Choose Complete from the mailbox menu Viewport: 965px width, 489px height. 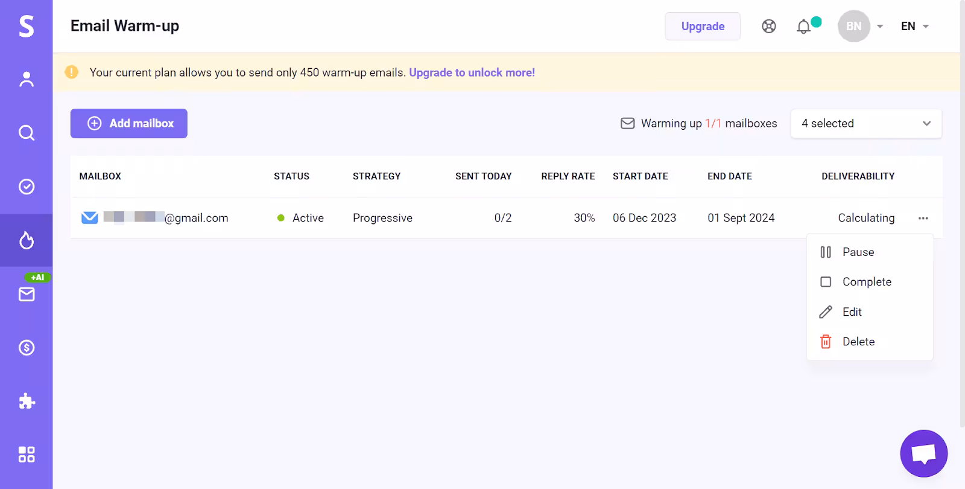(866, 282)
